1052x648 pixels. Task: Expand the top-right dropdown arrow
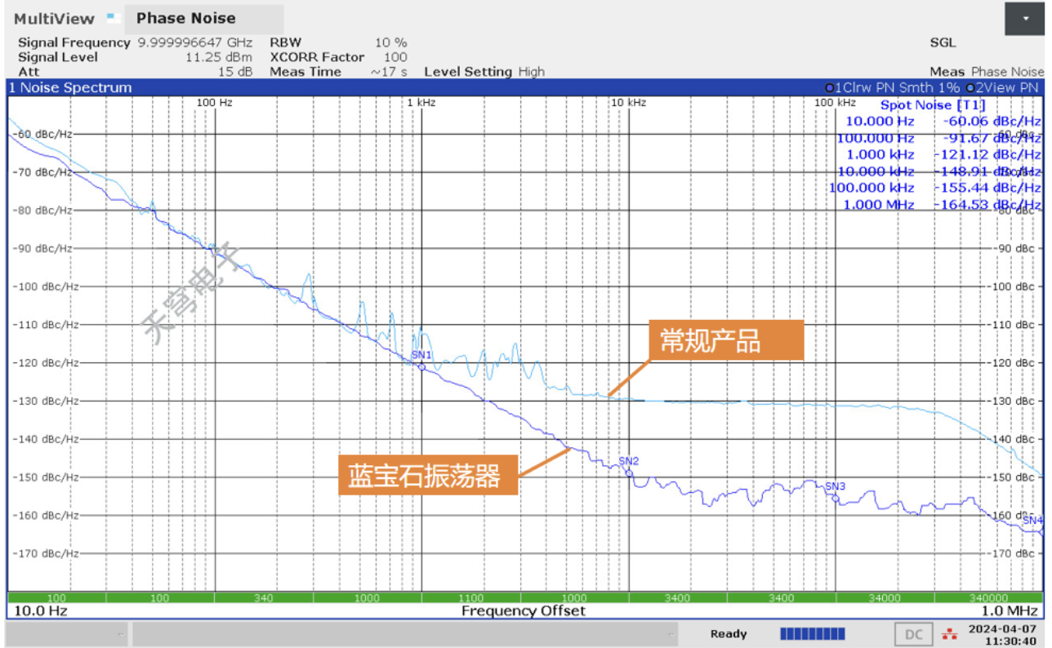point(1025,19)
